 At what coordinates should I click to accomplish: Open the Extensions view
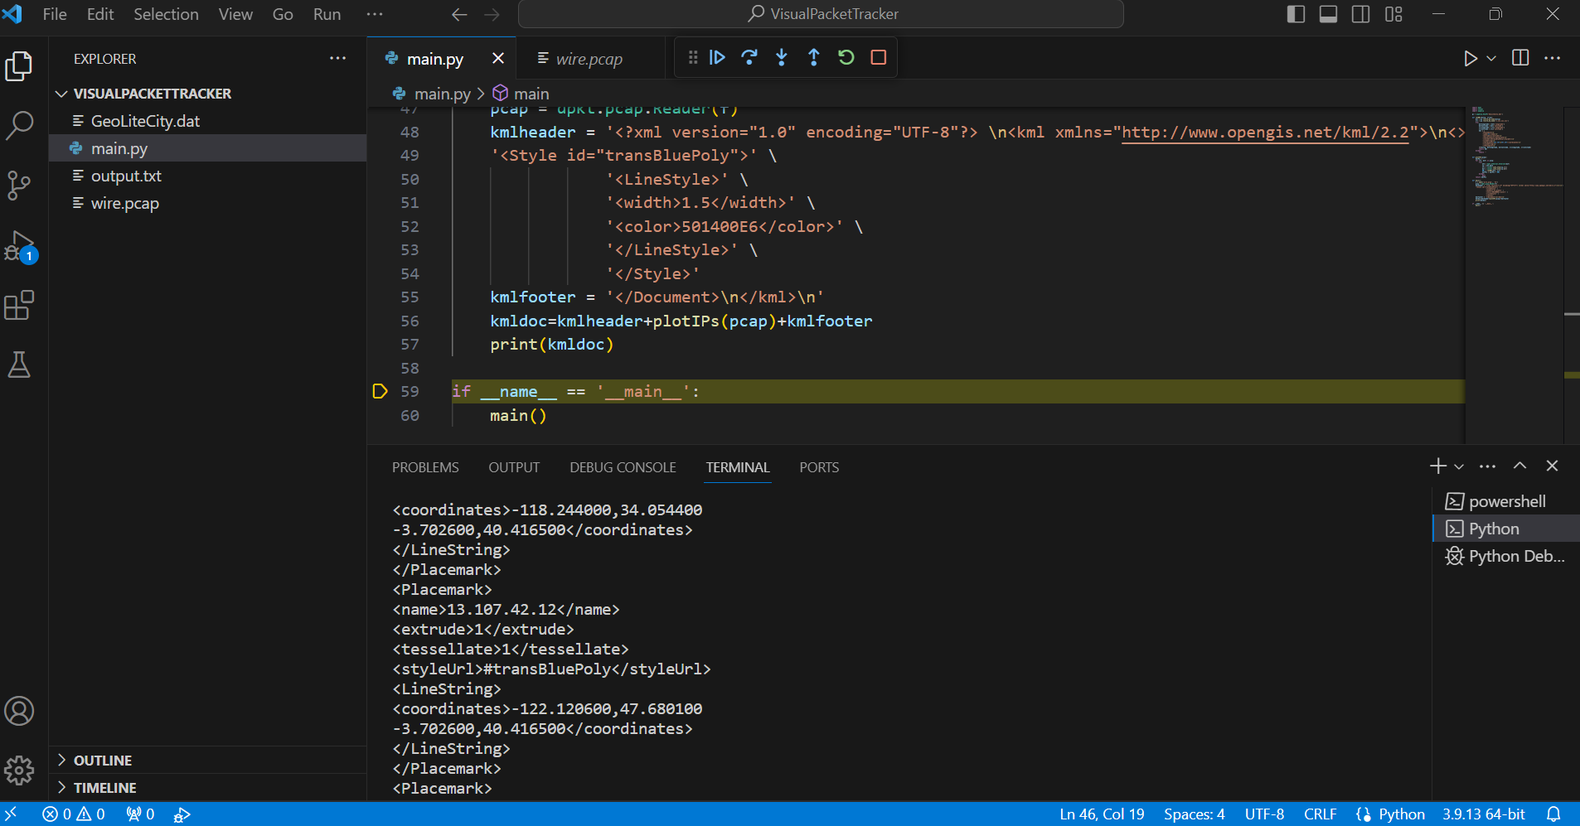(19, 305)
